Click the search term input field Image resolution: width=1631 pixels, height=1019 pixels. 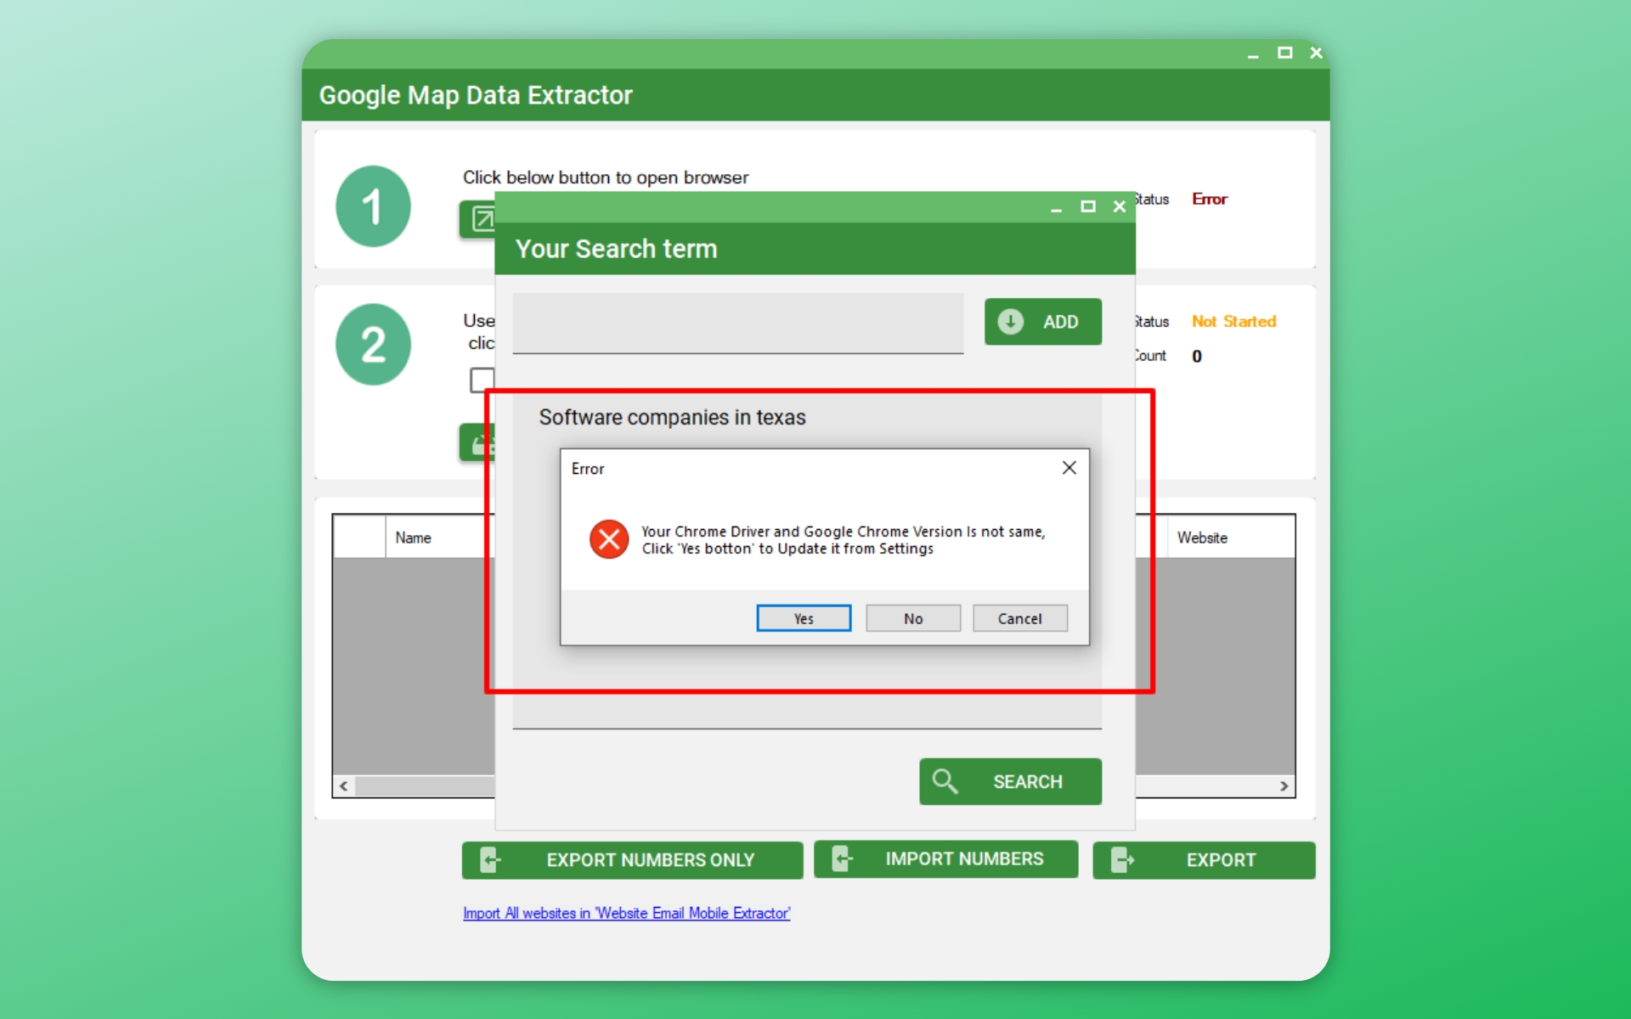(737, 324)
